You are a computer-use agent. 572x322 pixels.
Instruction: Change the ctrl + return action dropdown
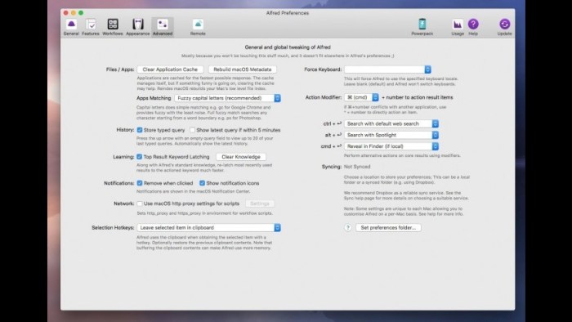point(391,123)
